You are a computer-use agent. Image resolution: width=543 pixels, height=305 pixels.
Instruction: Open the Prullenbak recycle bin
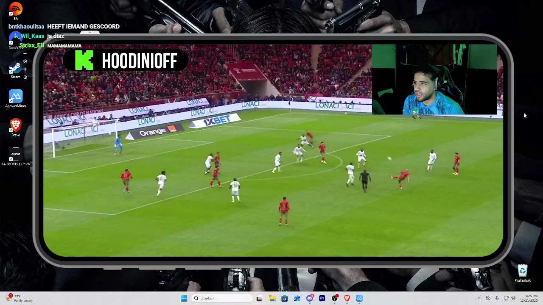point(523,274)
